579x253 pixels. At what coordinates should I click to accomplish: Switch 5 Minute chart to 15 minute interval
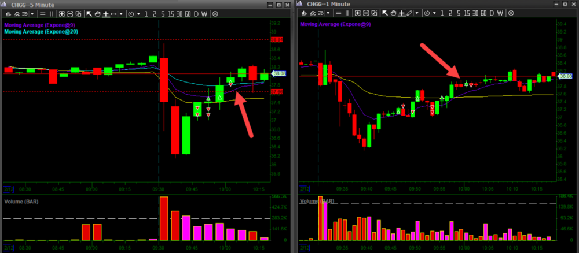tap(171, 13)
